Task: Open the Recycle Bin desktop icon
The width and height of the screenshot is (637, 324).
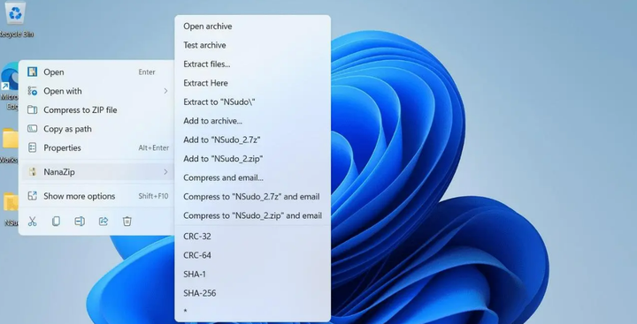Action: [15, 20]
